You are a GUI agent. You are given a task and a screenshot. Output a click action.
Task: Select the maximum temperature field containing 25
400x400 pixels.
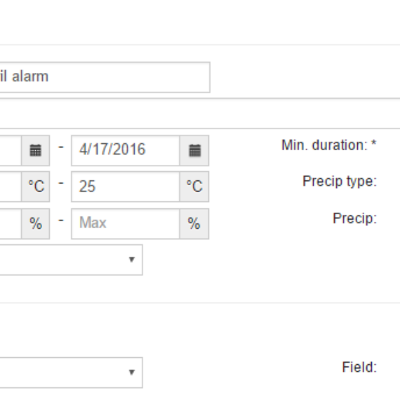(x=126, y=187)
